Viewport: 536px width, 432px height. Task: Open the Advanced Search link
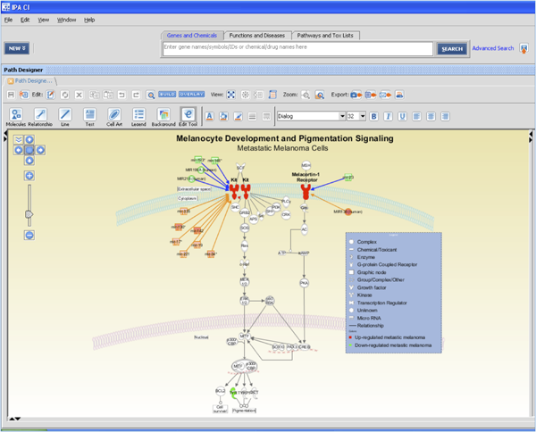point(493,48)
